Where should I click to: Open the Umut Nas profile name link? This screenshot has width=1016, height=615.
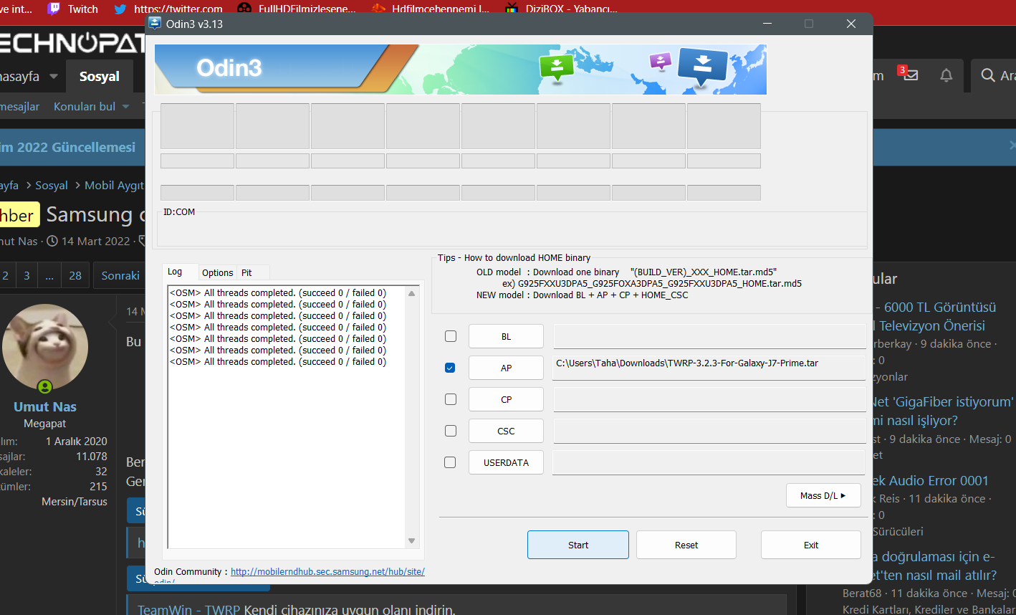[45, 406]
